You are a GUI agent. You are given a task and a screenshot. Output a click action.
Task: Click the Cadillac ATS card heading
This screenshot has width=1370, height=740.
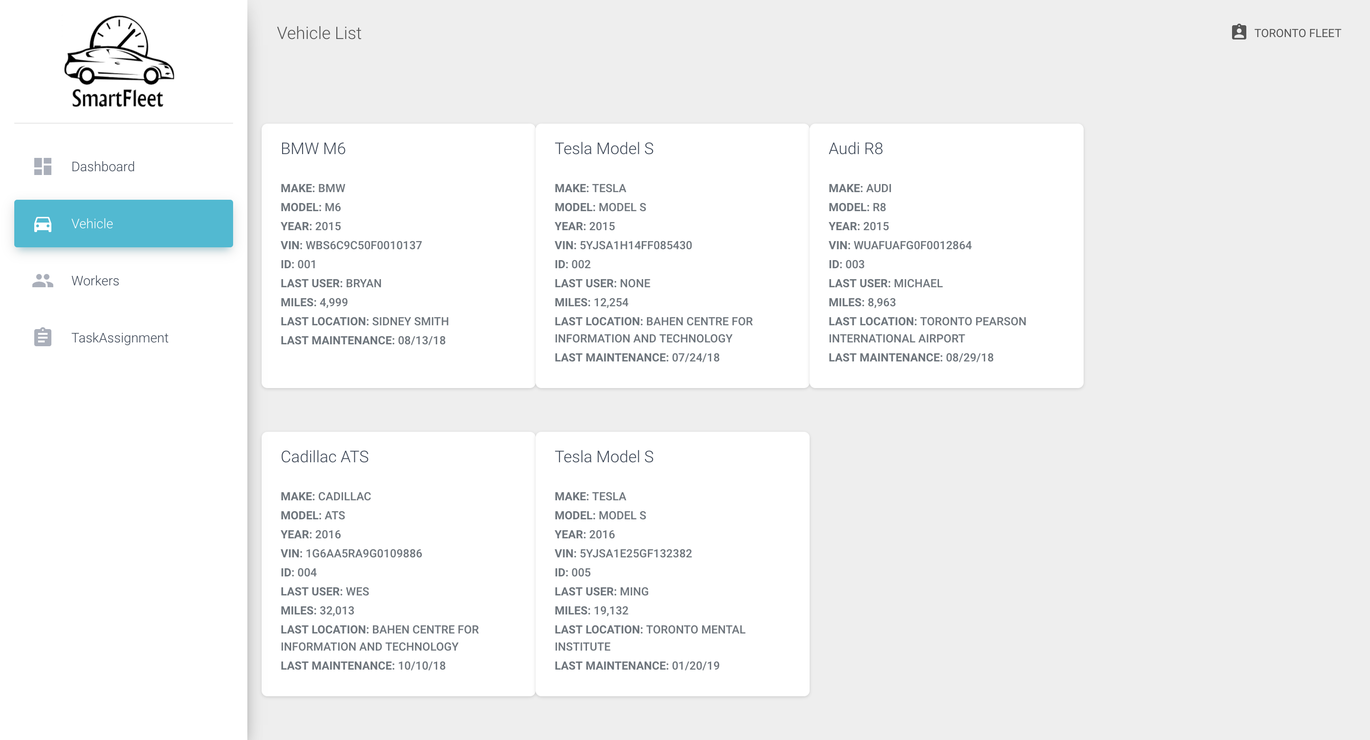click(x=324, y=457)
